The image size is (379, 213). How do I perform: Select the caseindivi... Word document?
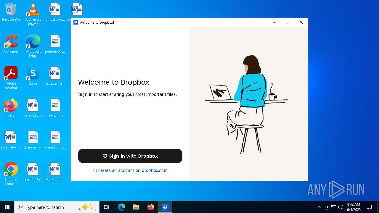point(33,108)
